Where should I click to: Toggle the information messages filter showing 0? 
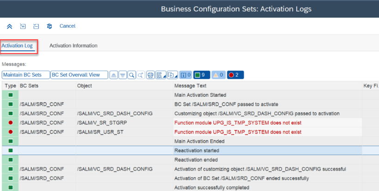pos(186,75)
